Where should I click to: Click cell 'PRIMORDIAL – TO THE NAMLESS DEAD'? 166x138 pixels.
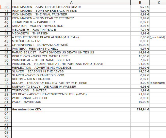(x=71, y=60)
